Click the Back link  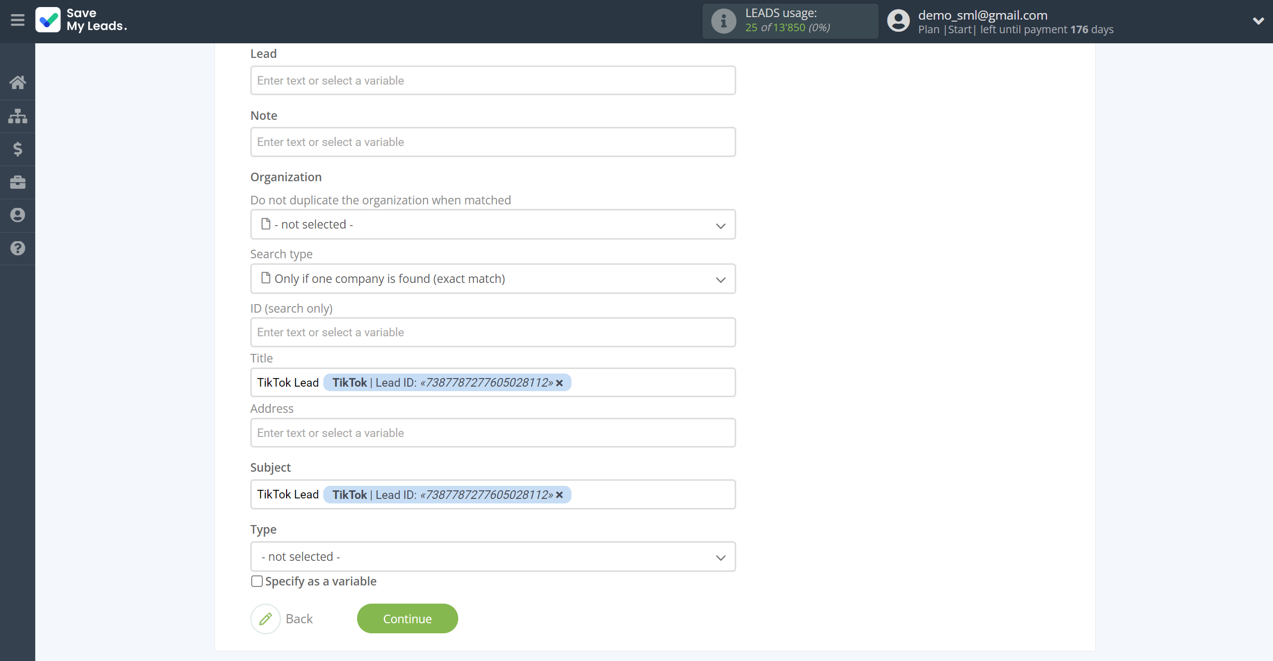[299, 619]
